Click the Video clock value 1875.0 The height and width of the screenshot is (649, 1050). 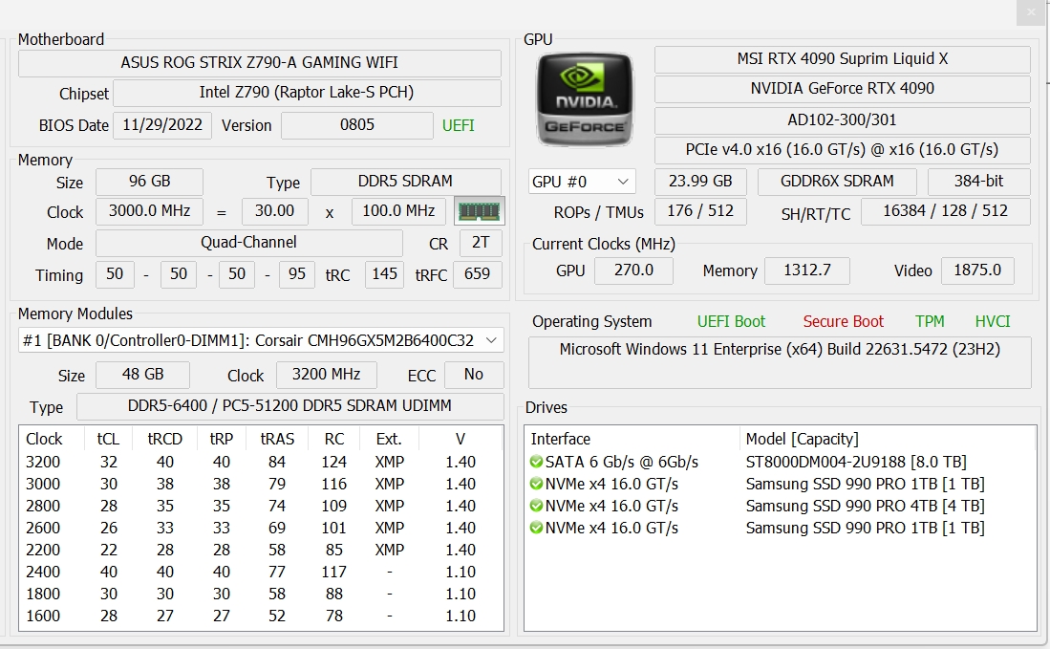[x=977, y=270]
